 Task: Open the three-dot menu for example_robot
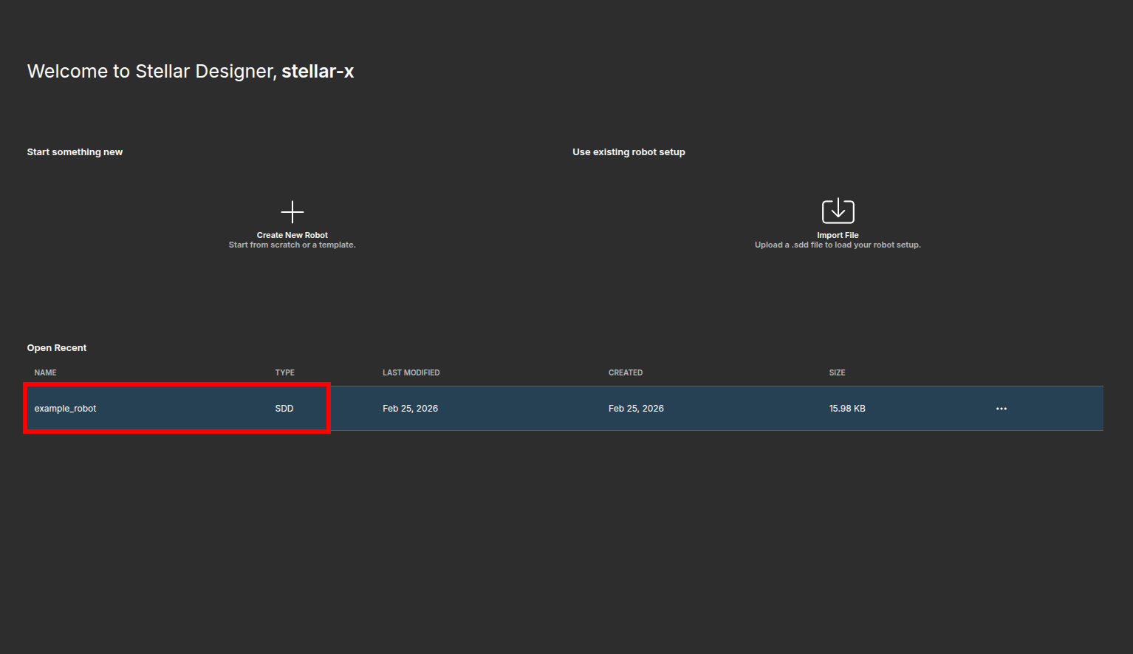(1001, 409)
